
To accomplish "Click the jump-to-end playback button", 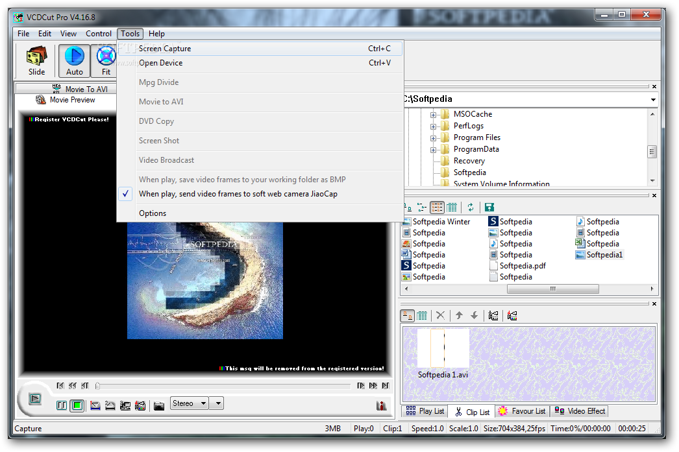I will coord(386,386).
